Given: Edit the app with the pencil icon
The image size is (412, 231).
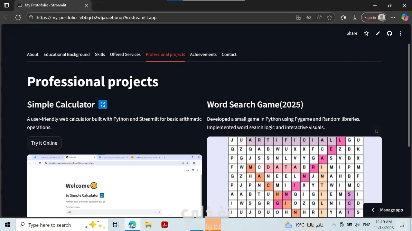Looking at the screenshot, I should tap(378, 33).
